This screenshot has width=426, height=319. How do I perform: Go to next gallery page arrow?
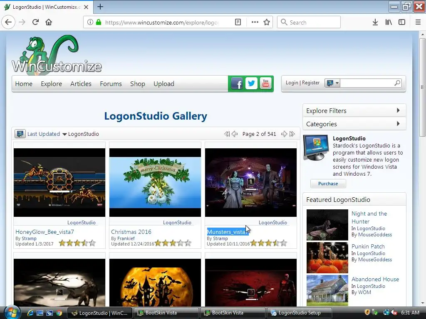coord(284,134)
